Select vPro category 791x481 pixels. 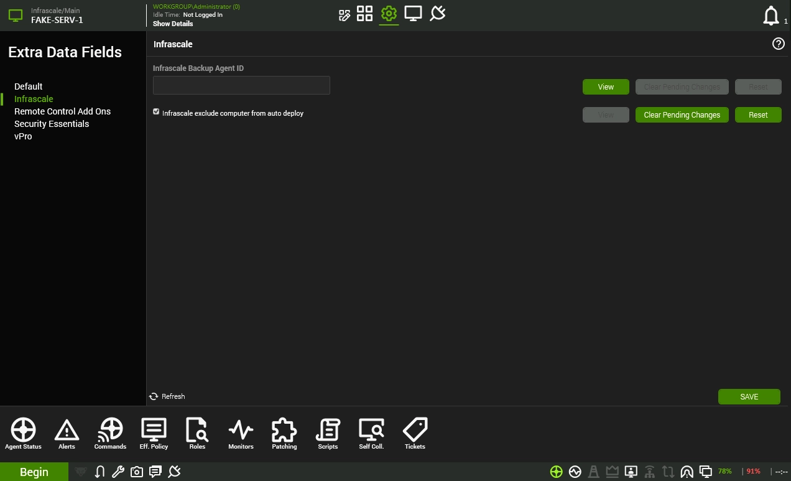[x=23, y=136]
